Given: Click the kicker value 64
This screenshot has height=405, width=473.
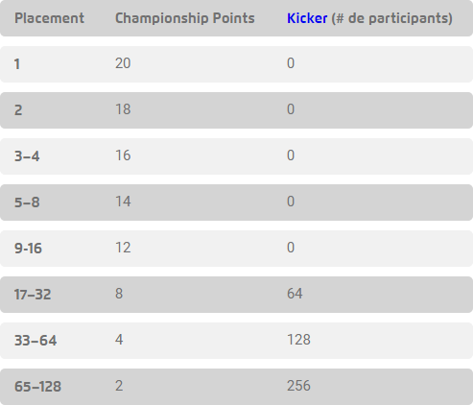Looking at the screenshot, I should point(295,294).
